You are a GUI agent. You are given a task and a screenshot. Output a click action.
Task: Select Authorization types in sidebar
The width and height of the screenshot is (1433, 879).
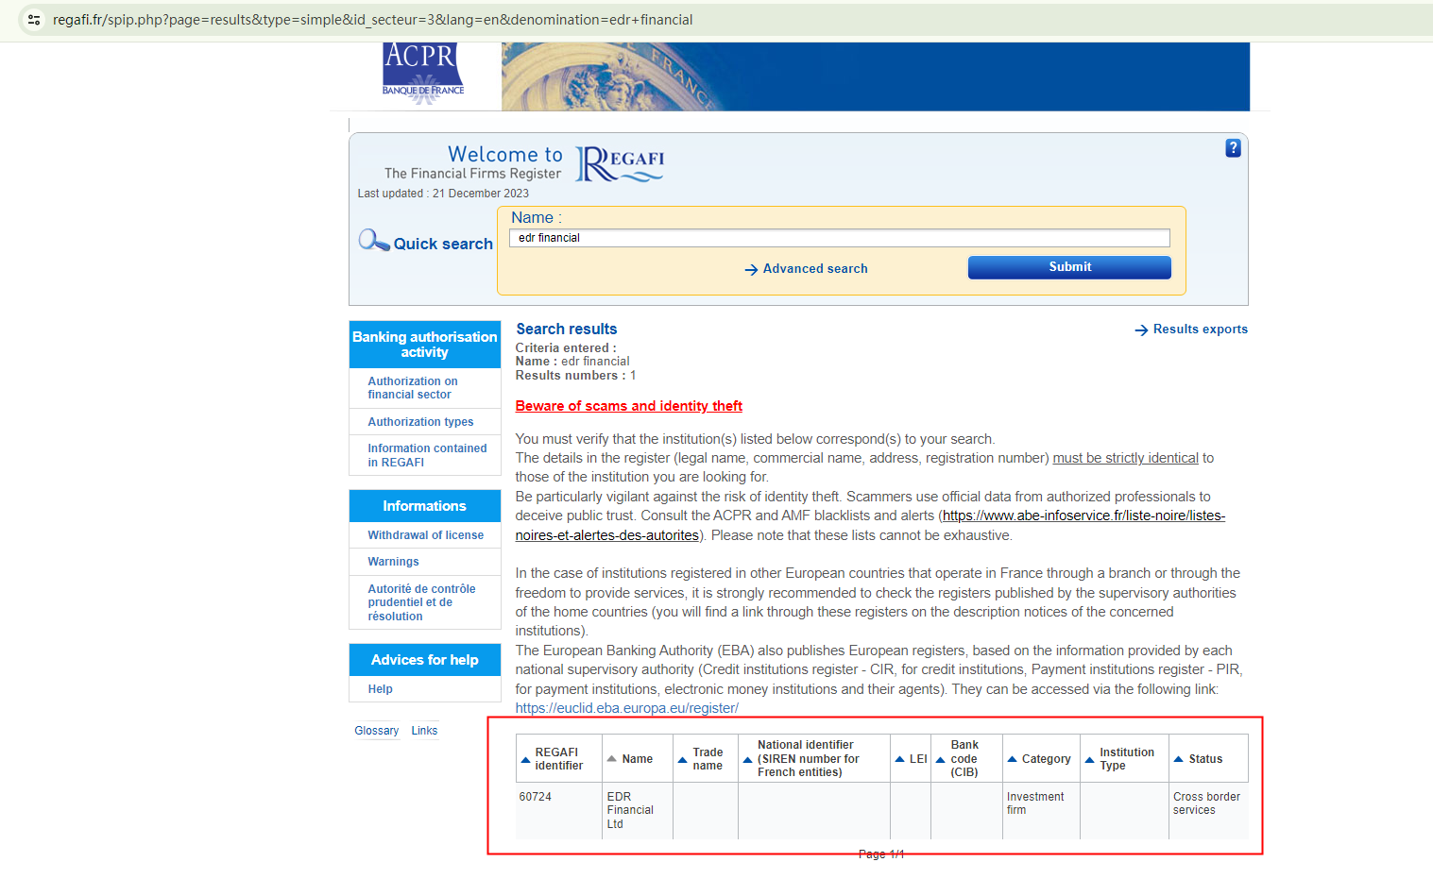tap(420, 422)
